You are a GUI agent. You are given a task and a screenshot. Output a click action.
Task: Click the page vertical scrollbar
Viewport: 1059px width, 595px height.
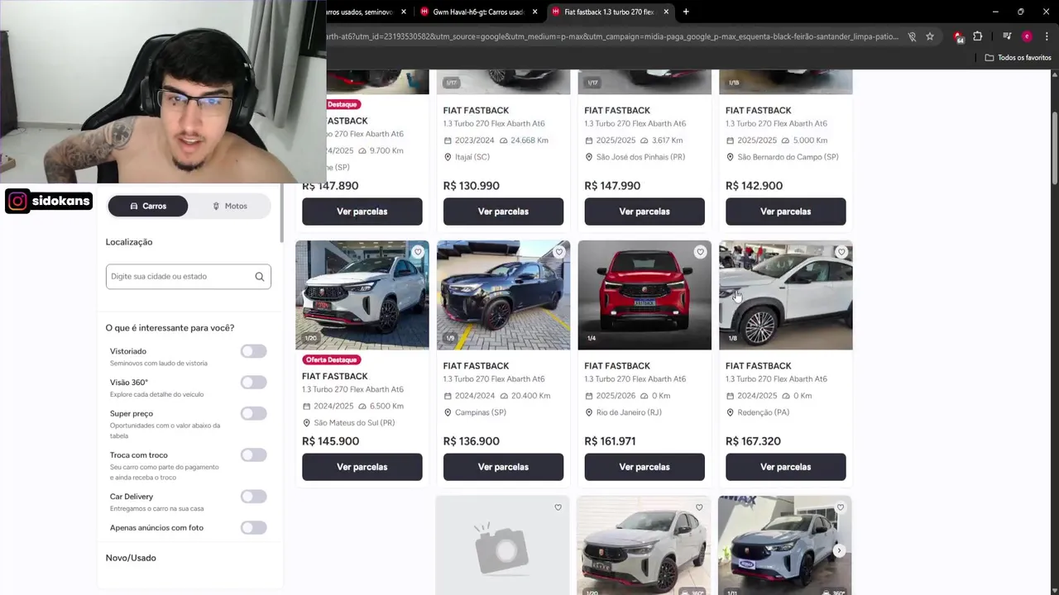click(1055, 149)
